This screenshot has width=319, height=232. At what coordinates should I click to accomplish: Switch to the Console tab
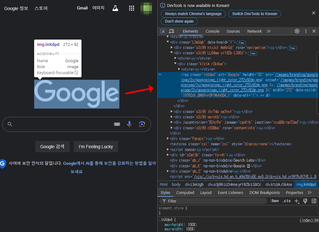click(x=212, y=31)
